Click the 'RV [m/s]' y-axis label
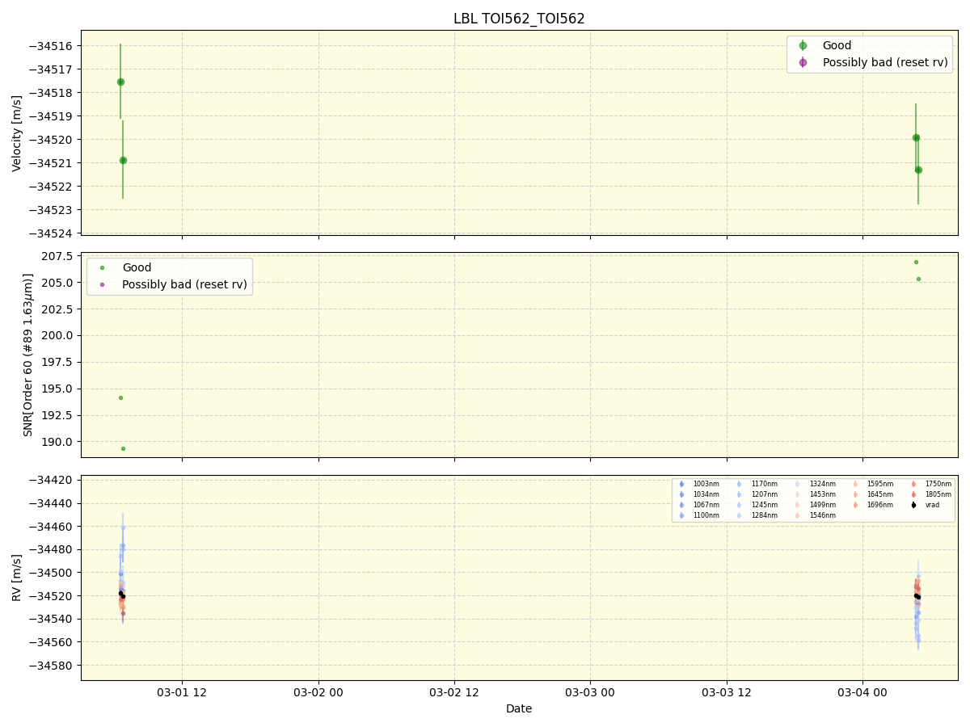970x727 pixels. click(17, 578)
